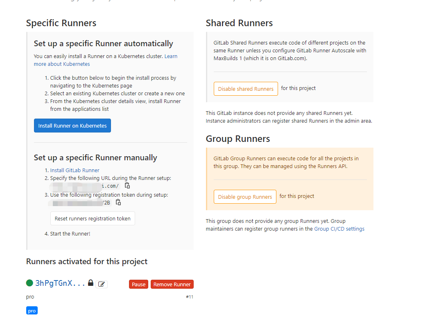Screen dimensions: 423x330
Task: Go to Group CI/CD settings
Action: point(339,229)
